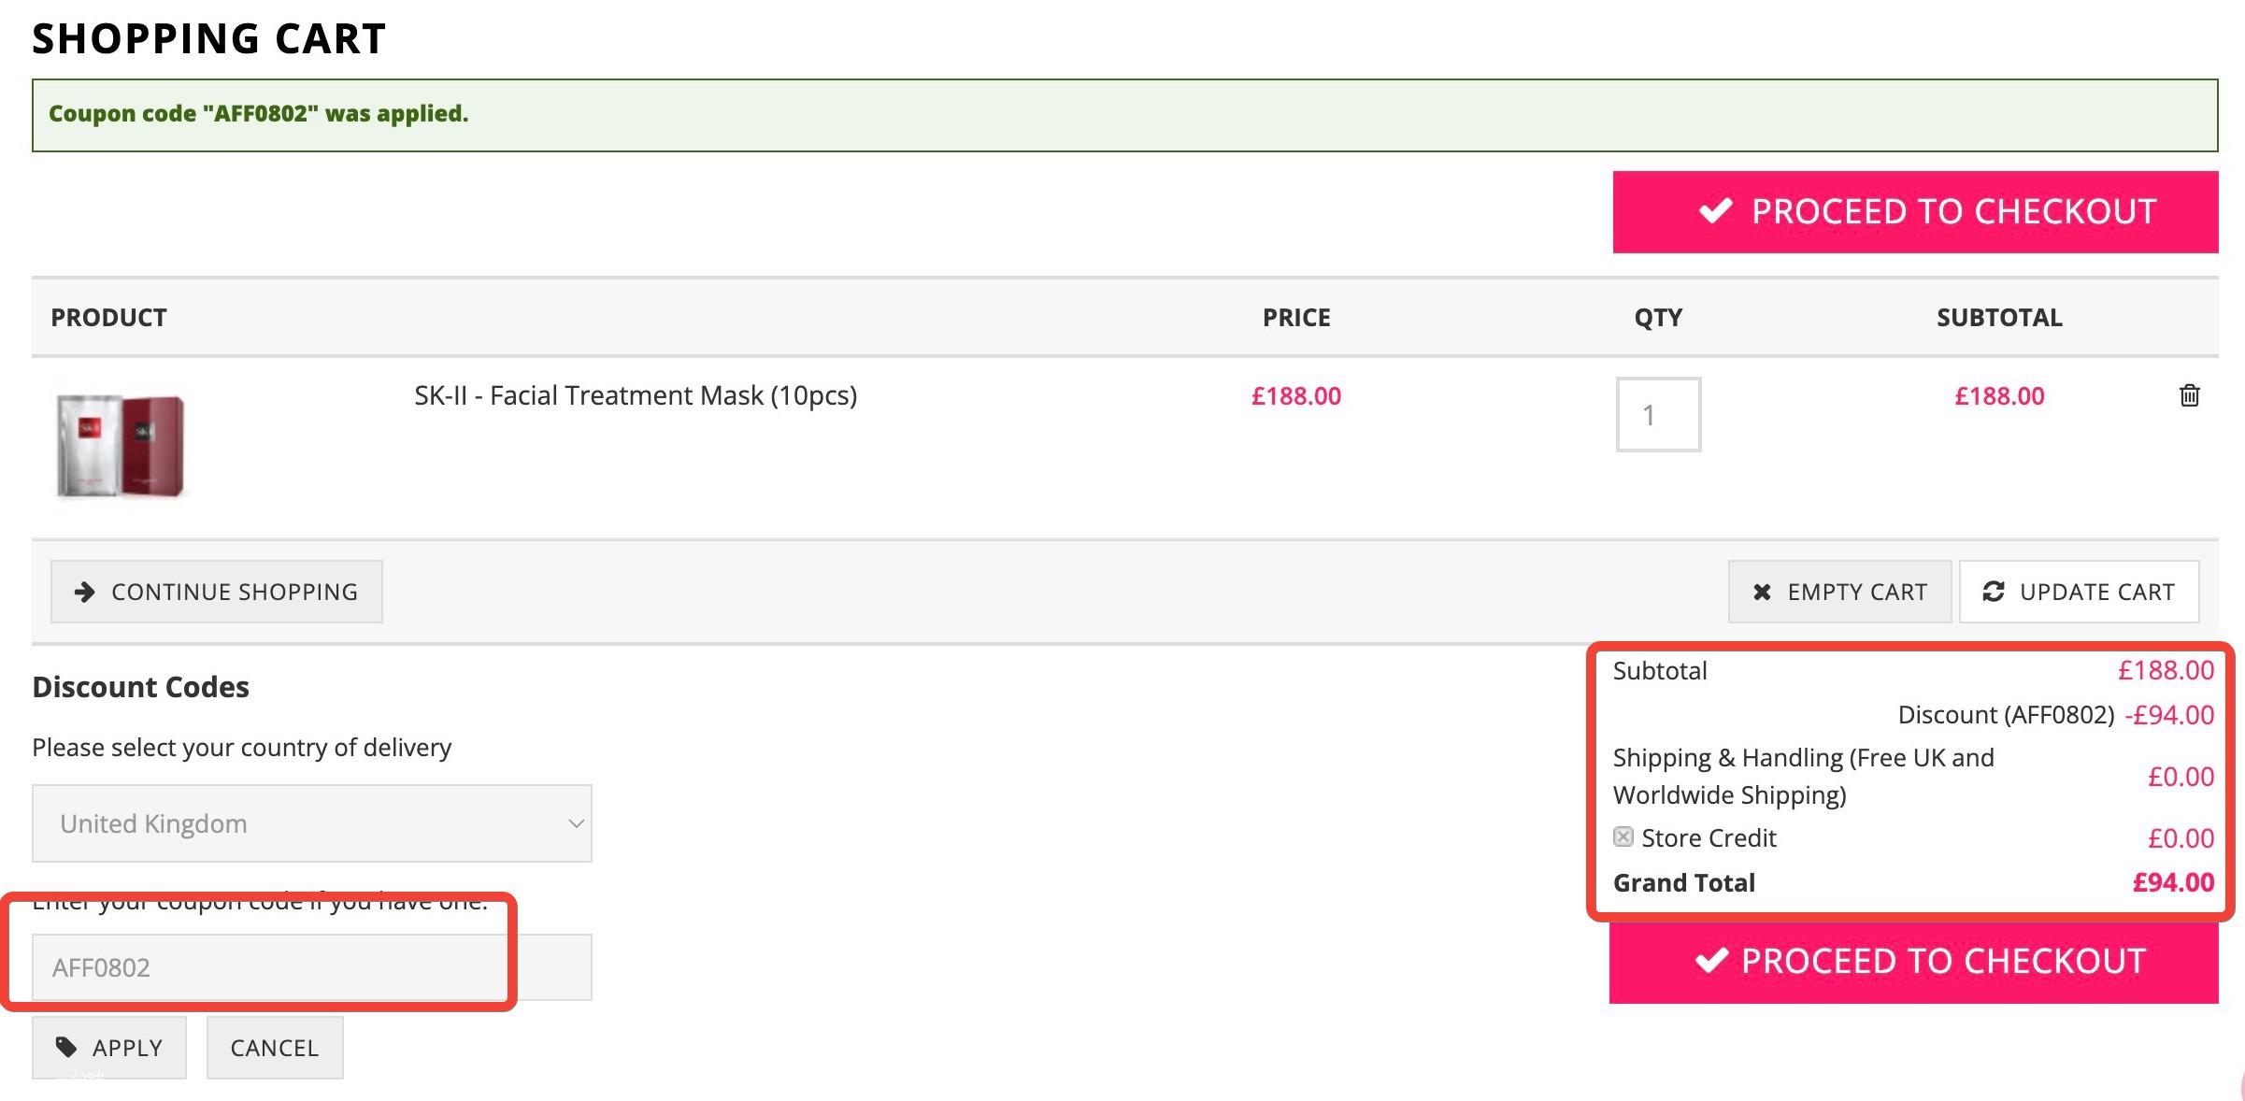Click the quantity field showing 1

click(x=1658, y=414)
